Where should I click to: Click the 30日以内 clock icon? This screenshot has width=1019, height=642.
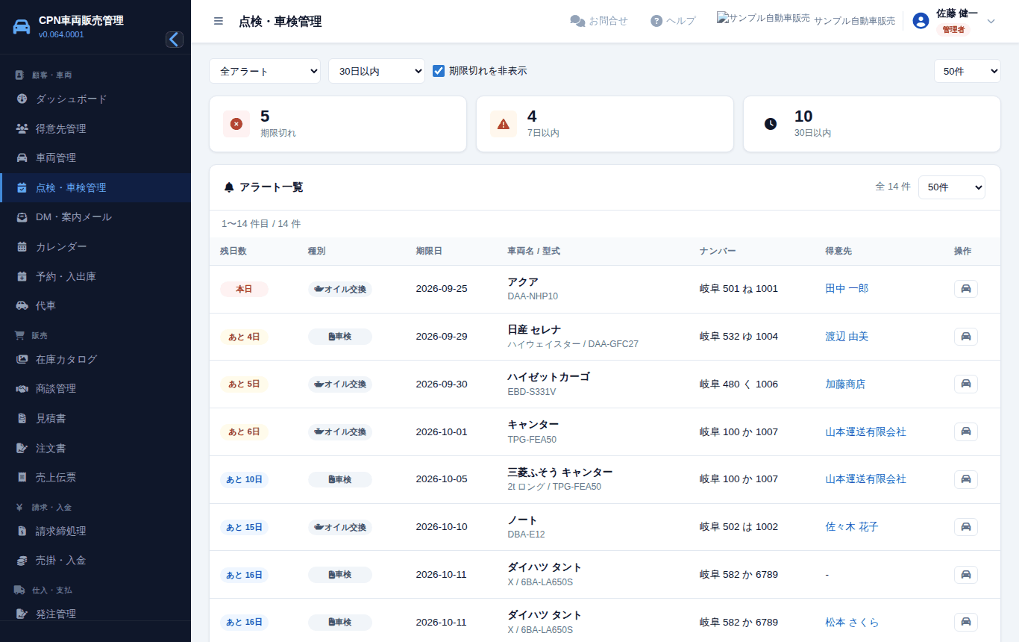(771, 124)
